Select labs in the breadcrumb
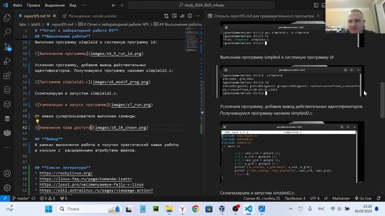385x216 pixels. tap(23, 25)
